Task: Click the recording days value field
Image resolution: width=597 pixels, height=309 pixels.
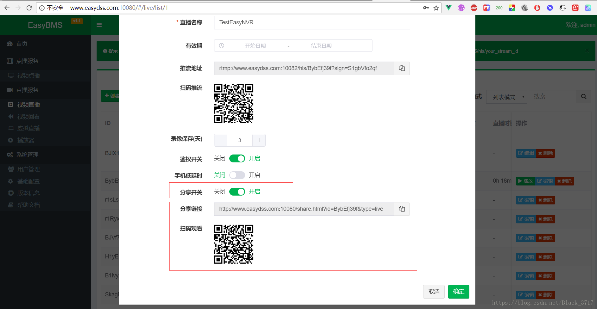Action: click(240, 140)
